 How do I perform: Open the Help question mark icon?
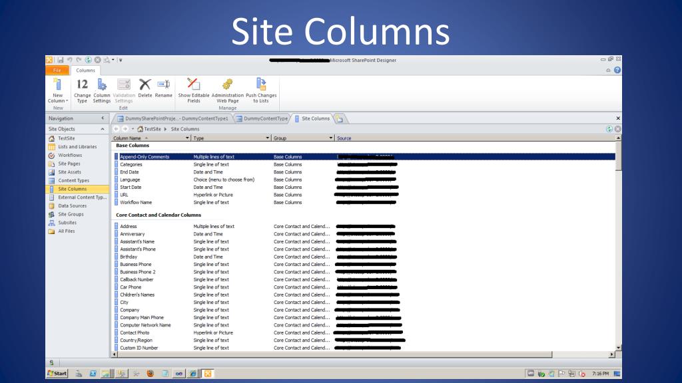click(617, 70)
